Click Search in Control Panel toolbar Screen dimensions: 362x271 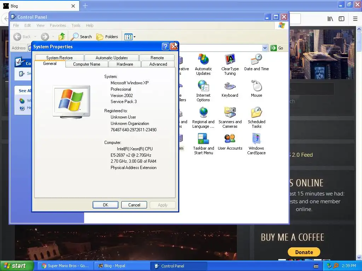coord(81,36)
